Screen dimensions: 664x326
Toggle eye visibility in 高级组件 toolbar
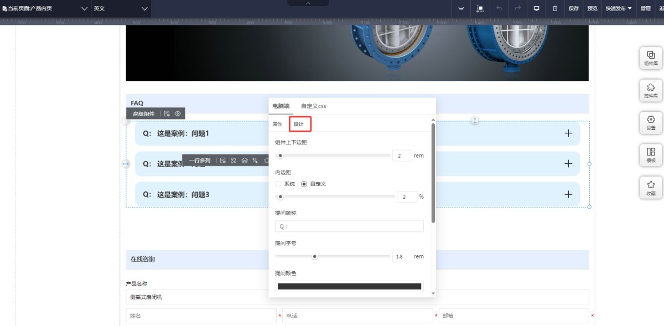(x=178, y=113)
